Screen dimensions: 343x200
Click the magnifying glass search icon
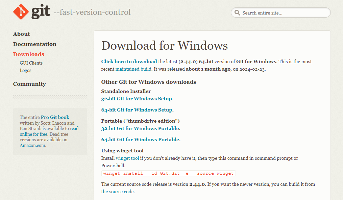point(237,13)
